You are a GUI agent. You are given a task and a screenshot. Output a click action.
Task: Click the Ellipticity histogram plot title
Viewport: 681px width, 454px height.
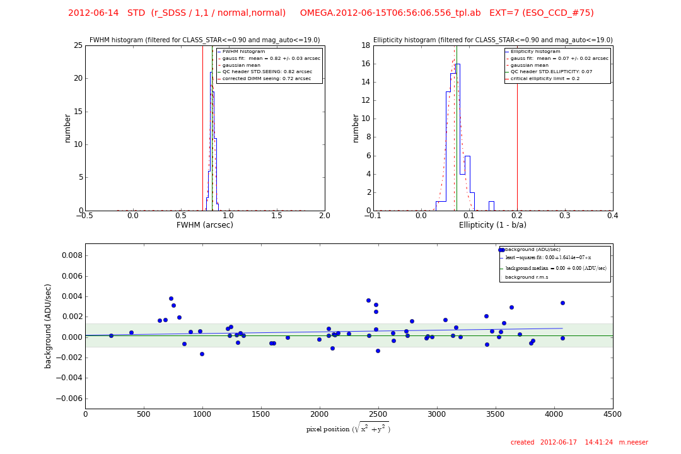pyautogui.click(x=492, y=40)
